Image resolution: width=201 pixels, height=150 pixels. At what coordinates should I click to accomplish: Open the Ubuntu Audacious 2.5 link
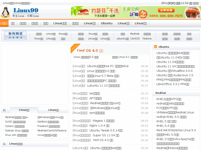tap(175, 75)
